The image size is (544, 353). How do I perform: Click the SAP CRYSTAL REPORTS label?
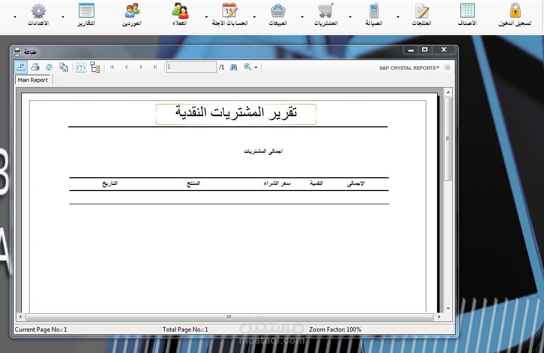point(409,68)
